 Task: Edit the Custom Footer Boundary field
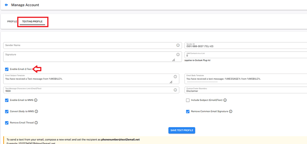246,90
